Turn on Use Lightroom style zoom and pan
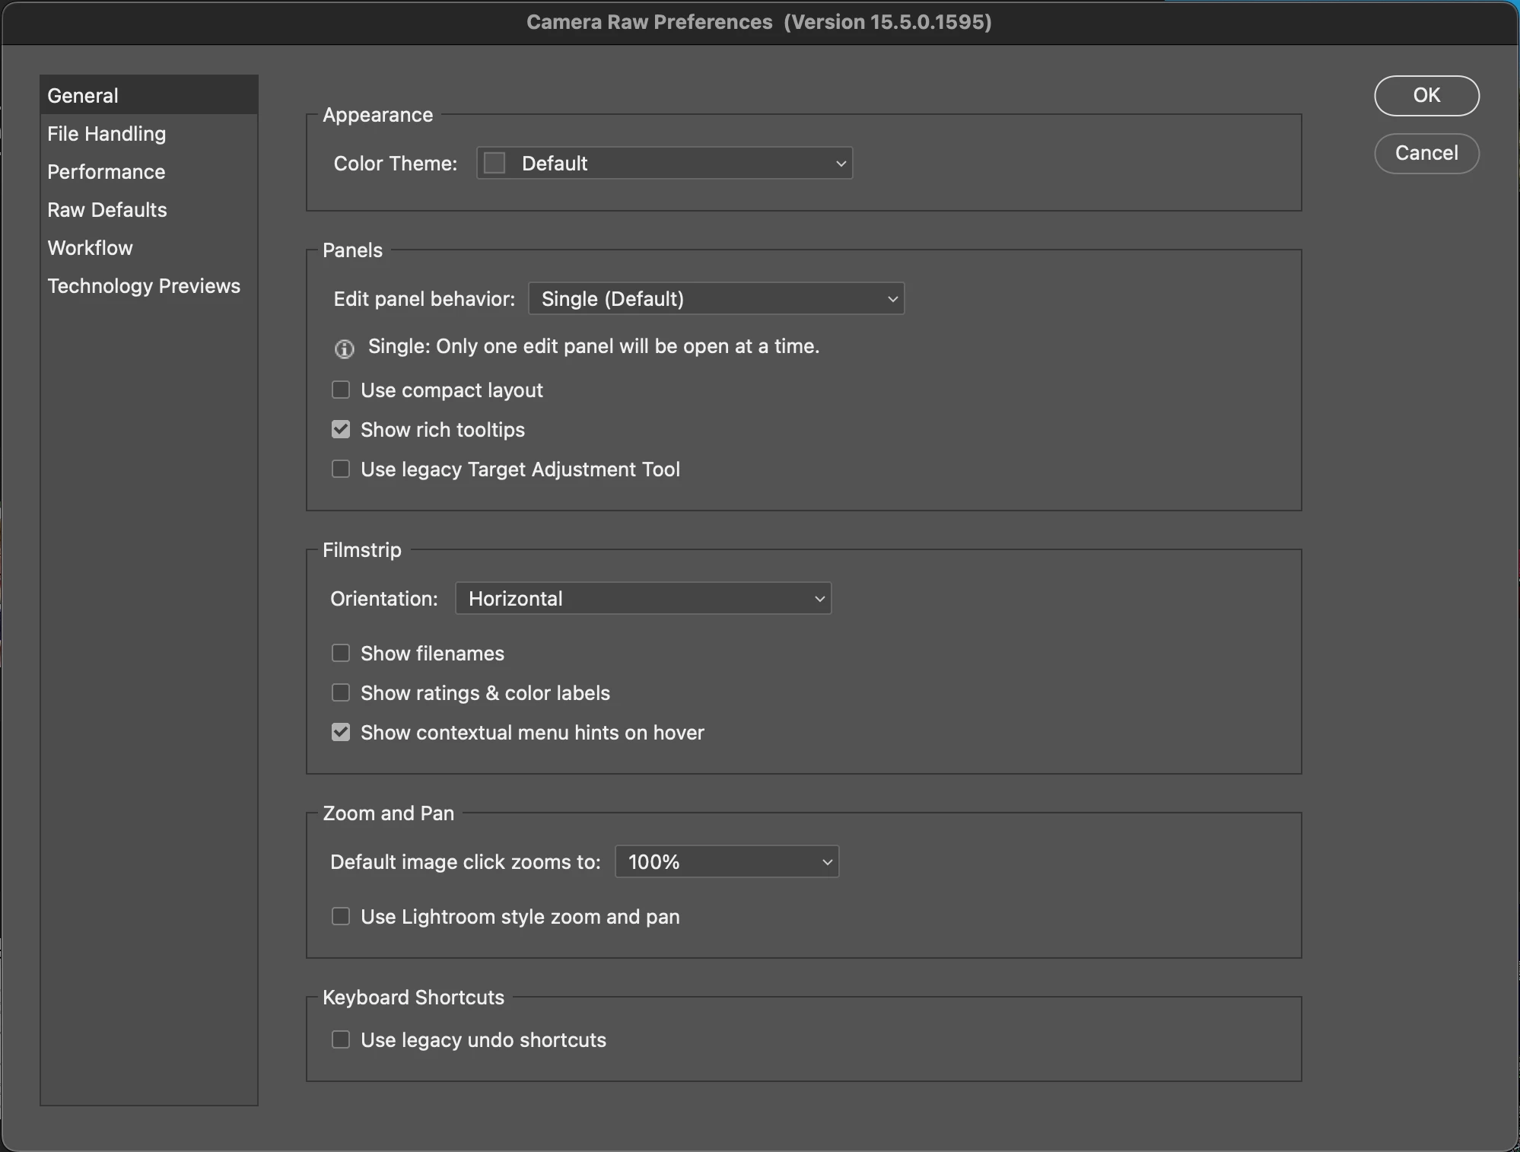 pyautogui.click(x=341, y=916)
